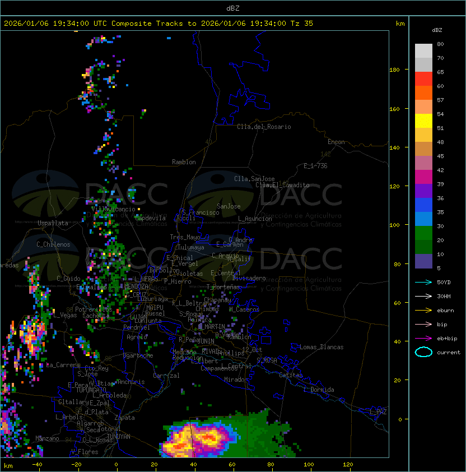
Task: Select the pink bip arrow symbol
Action: [423, 324]
